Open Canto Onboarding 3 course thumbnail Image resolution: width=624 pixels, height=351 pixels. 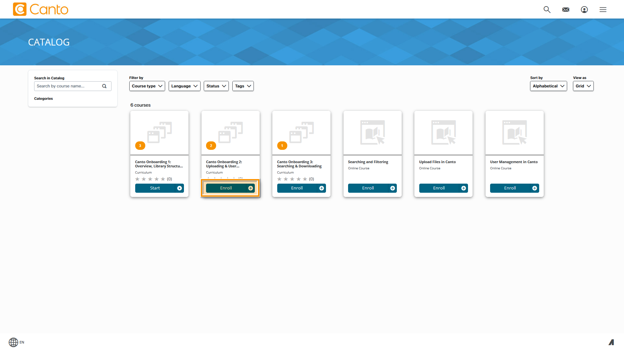(302, 133)
